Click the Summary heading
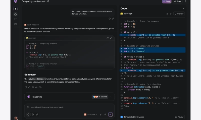This screenshot has height=120, width=201. pos(30,74)
